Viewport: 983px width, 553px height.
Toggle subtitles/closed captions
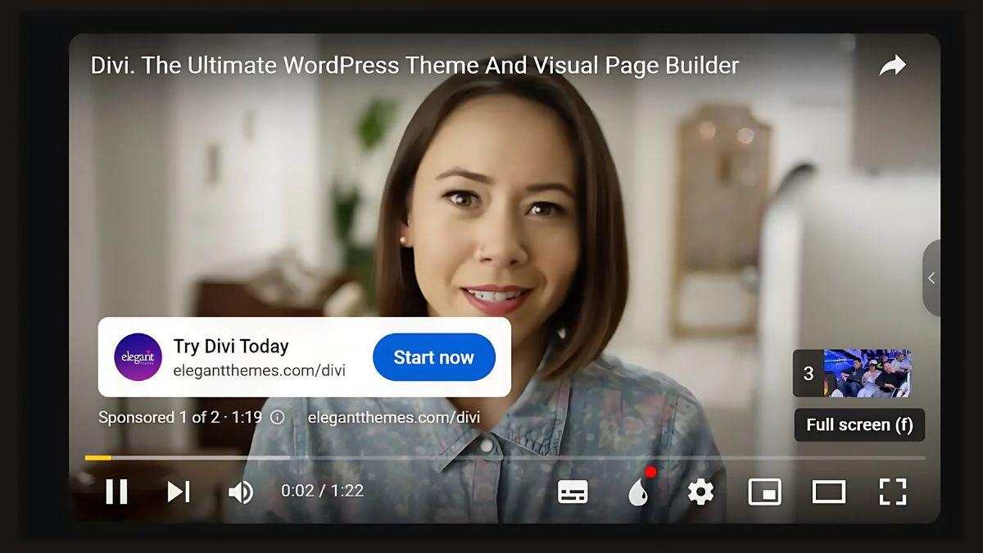coord(573,492)
